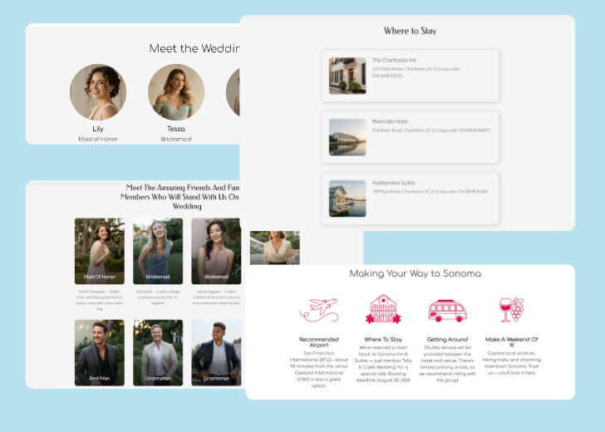Click the '123 Main Street, Charleston' address line
Image resolution: width=605 pixels, height=432 pixels.
416,72
